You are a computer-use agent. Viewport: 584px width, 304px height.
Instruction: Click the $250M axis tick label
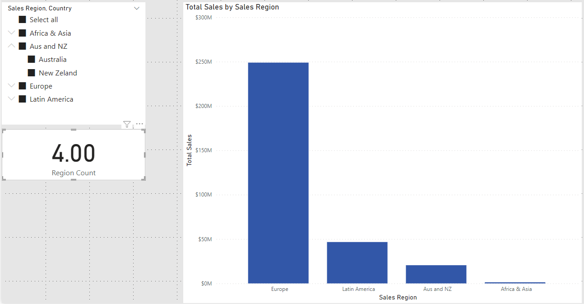click(204, 62)
